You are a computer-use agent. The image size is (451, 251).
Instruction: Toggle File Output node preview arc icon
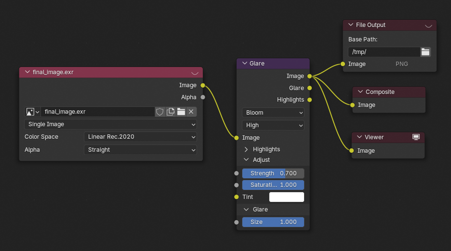point(428,26)
